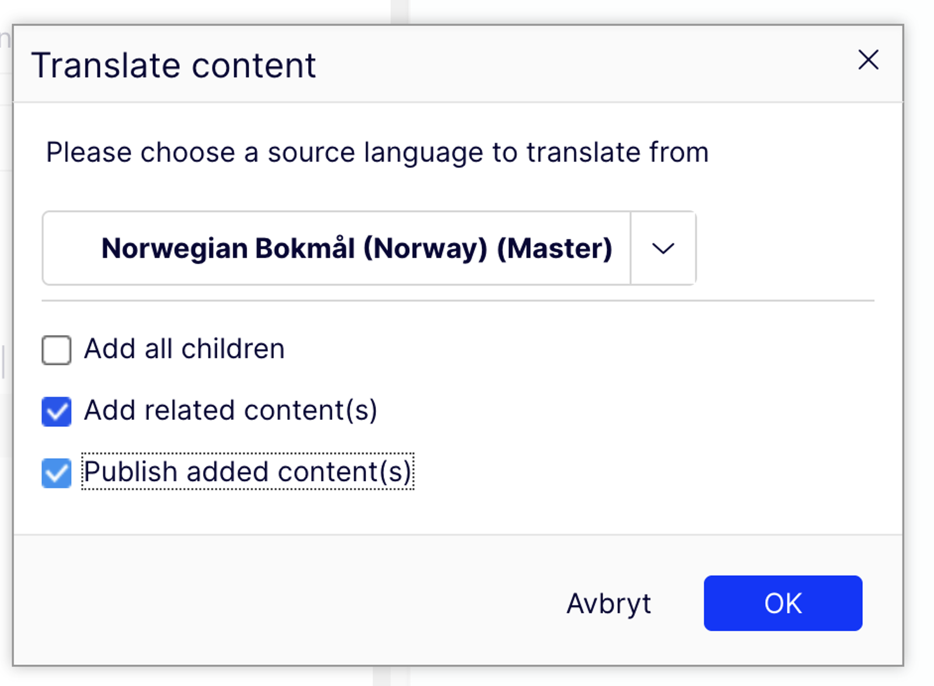Click the 'Add all children' label text
Image resolution: width=934 pixels, height=686 pixels.
coord(184,349)
